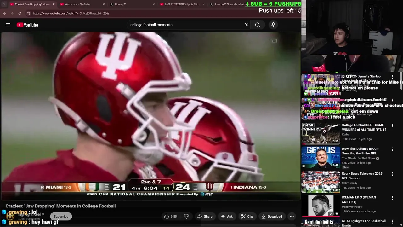Close the Home / X tab
403x227 pixels.
[153, 4]
